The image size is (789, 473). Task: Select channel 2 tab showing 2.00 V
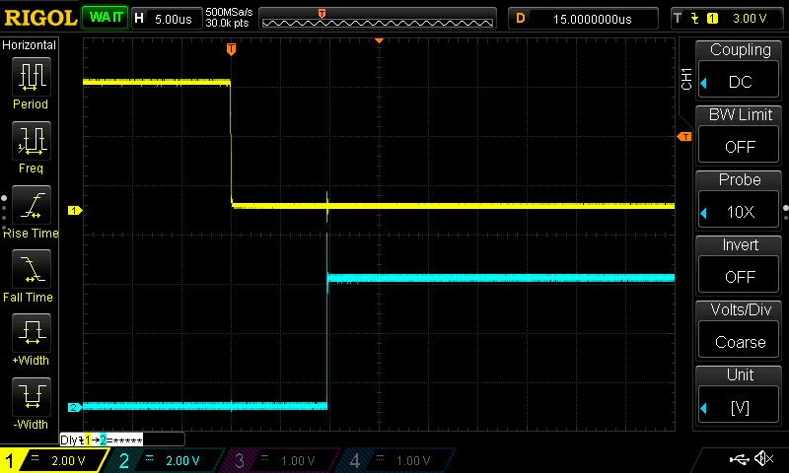(x=166, y=460)
